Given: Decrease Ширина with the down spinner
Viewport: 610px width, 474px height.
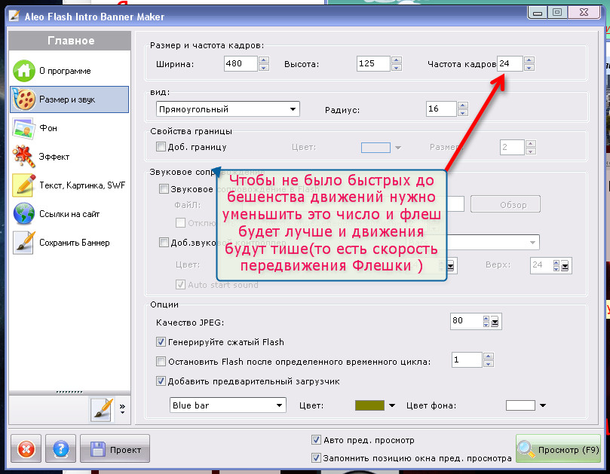Looking at the screenshot, I should 264,67.
